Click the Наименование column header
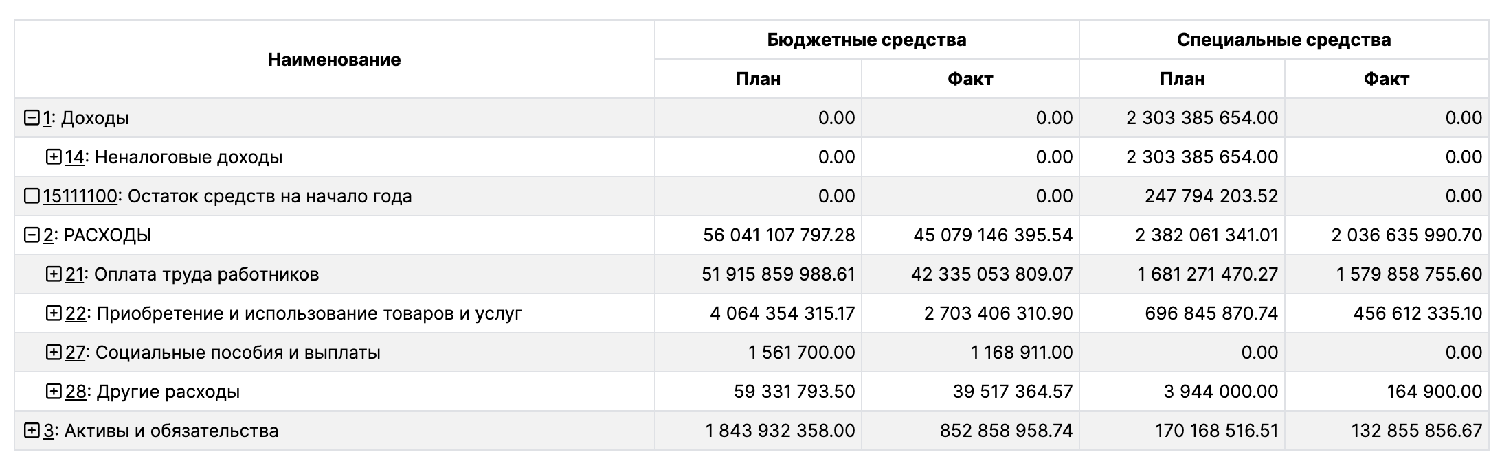 (334, 60)
